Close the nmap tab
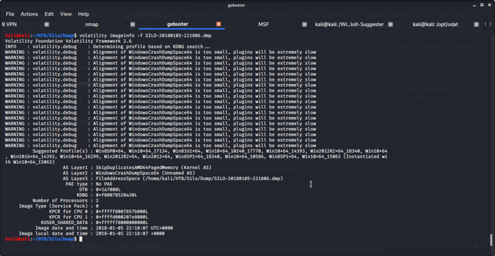This screenshot has width=495, height=256. pos(133,24)
